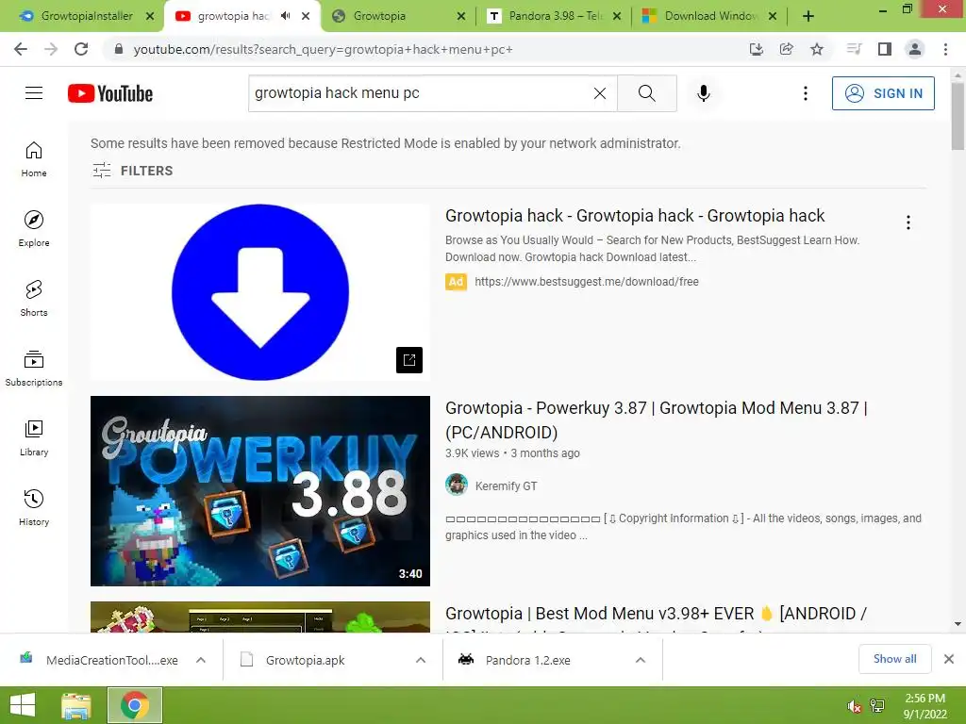Click the page vertical scrollbar thumb
Image resolution: width=966 pixels, height=724 pixels.
pos(958,116)
